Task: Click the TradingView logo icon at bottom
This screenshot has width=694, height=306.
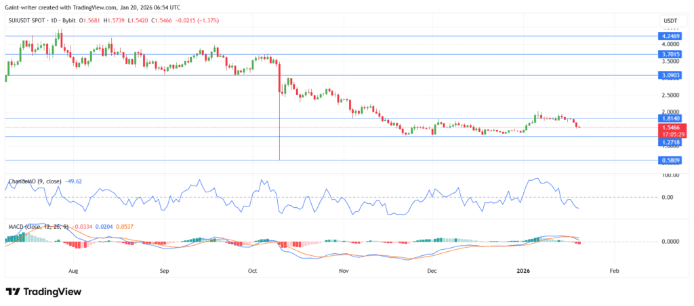Action: (13, 292)
